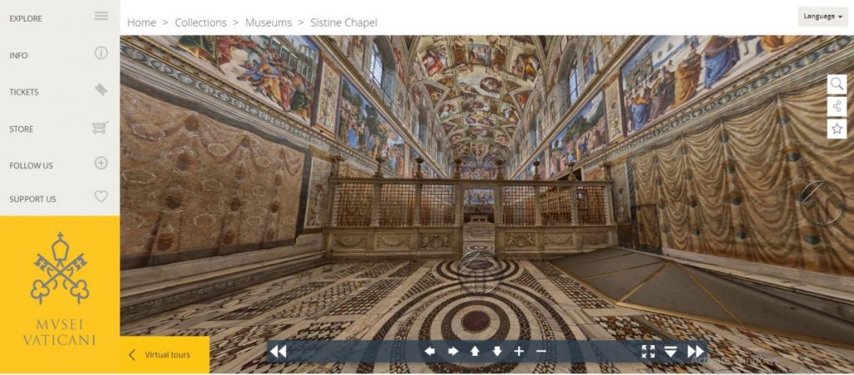Tilt the view down with down arrow
Screen dimensions: 854x375
[497, 352]
